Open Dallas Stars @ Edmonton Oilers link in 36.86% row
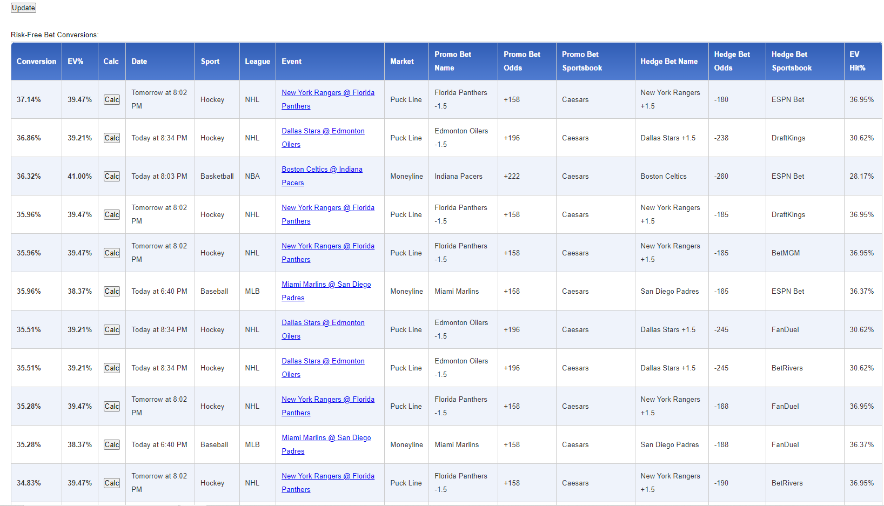 pyautogui.click(x=323, y=138)
